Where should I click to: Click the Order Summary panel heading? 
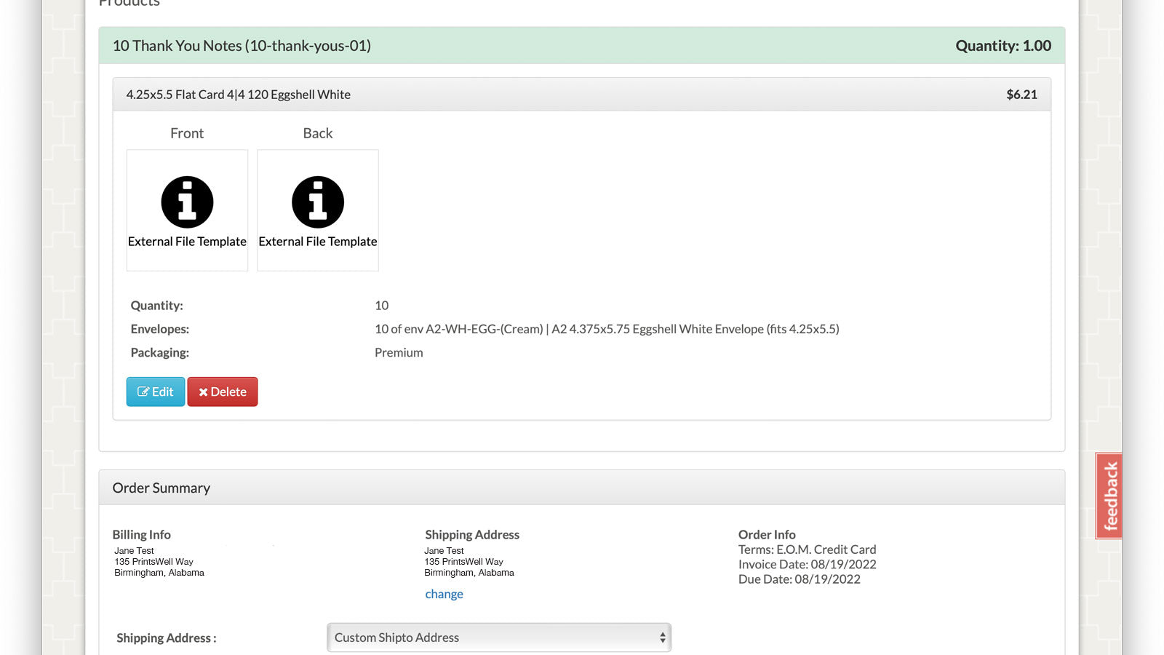pos(162,488)
